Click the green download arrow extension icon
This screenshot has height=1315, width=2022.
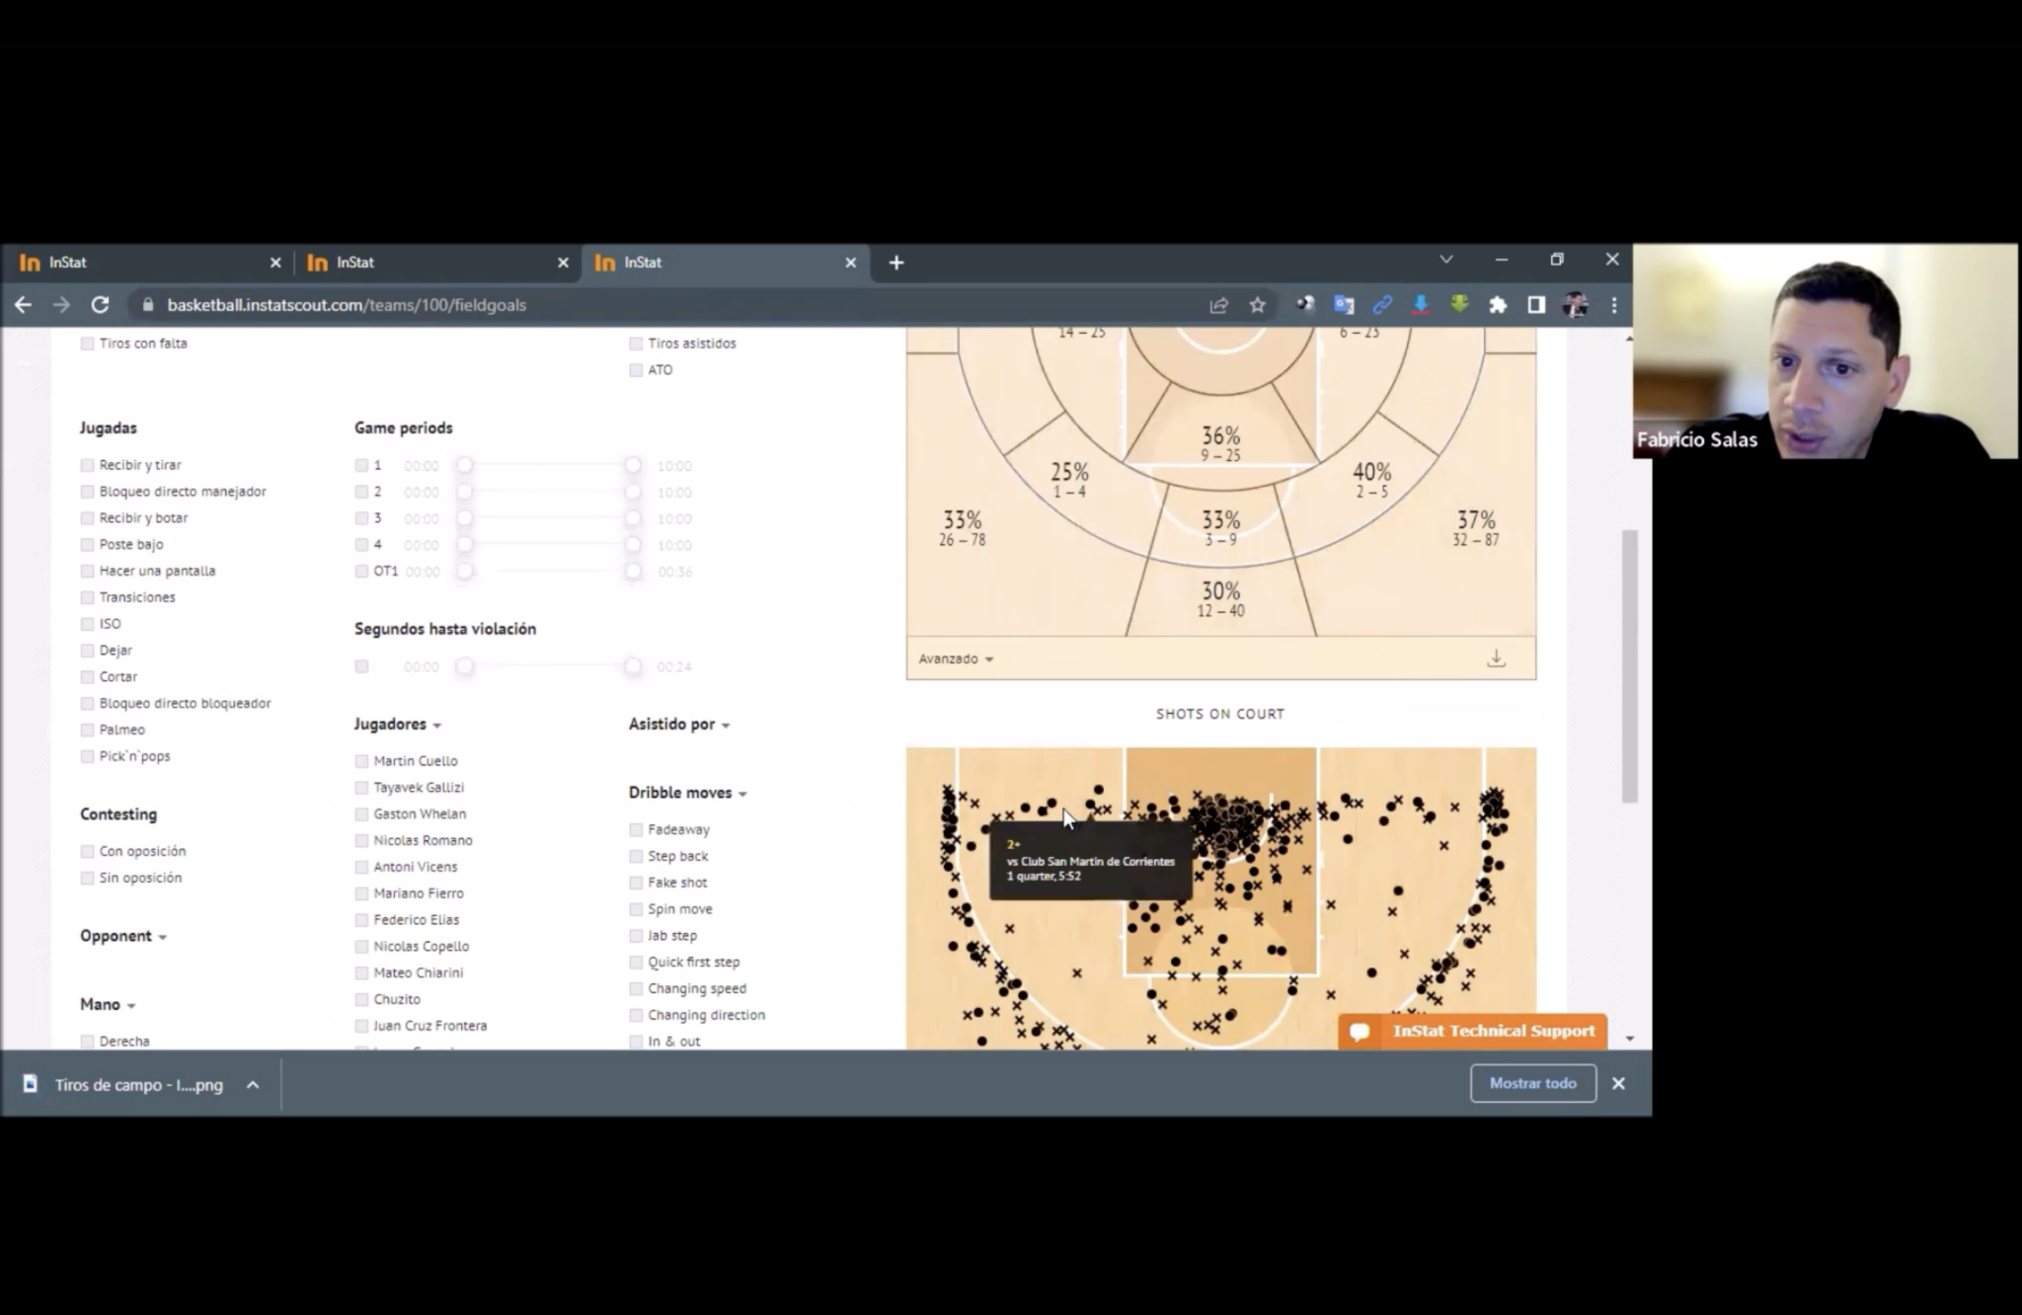1459,305
